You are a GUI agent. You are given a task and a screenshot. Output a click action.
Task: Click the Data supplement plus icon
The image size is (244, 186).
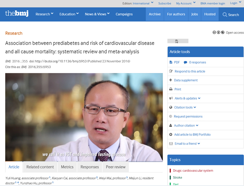point(171,80)
